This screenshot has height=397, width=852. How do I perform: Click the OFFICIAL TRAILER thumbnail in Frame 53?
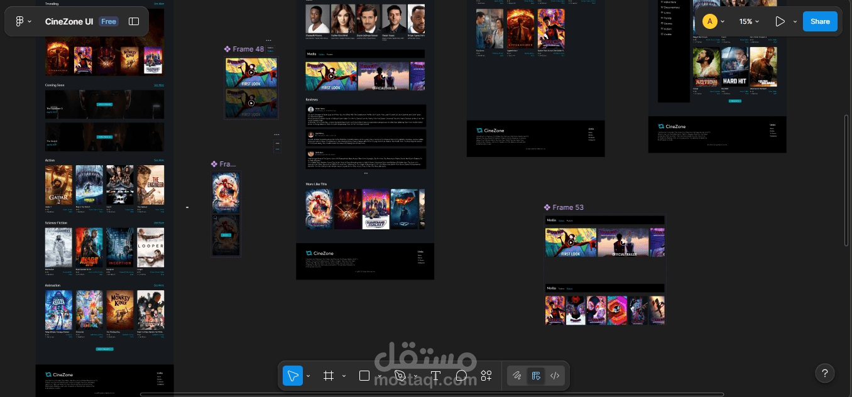pyautogui.click(x=623, y=242)
